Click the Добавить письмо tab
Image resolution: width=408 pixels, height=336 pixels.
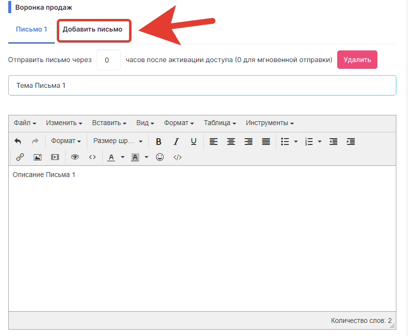click(x=92, y=29)
